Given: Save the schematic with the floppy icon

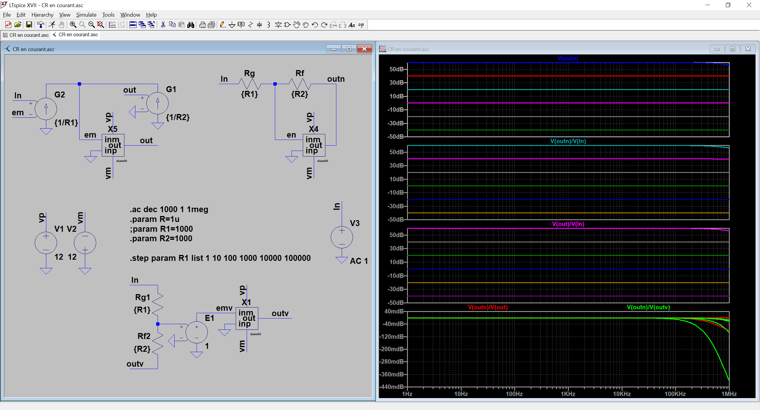Looking at the screenshot, I should click(x=29, y=25).
